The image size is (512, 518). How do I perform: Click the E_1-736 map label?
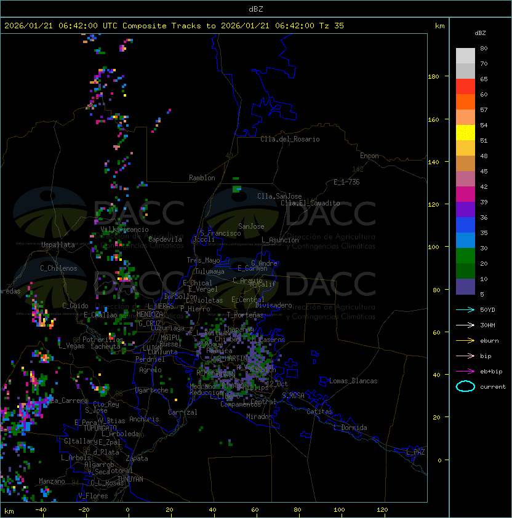(346, 182)
